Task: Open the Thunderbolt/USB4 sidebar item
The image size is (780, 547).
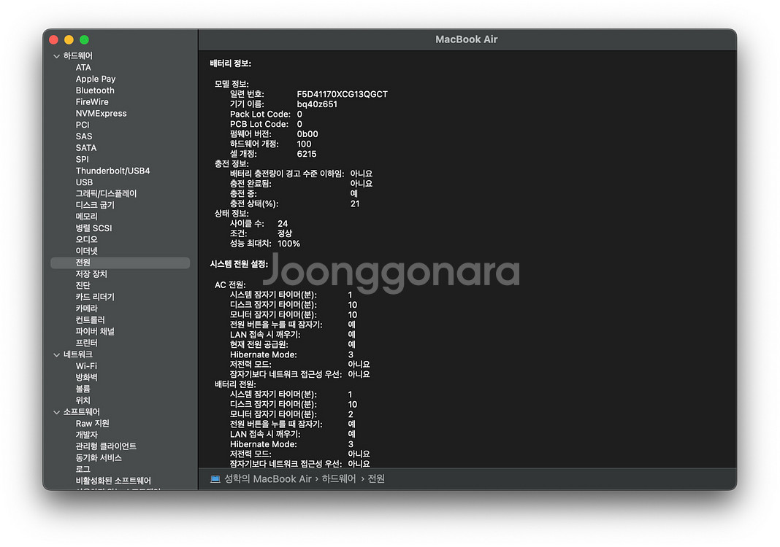Action: click(112, 171)
